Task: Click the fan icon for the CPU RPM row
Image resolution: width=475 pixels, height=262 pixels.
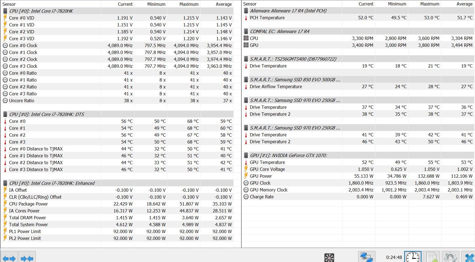Action: [246, 38]
